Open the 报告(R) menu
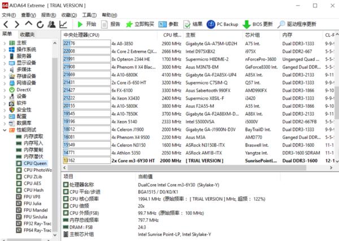The width and height of the screenshot is (339, 241). click(49, 15)
